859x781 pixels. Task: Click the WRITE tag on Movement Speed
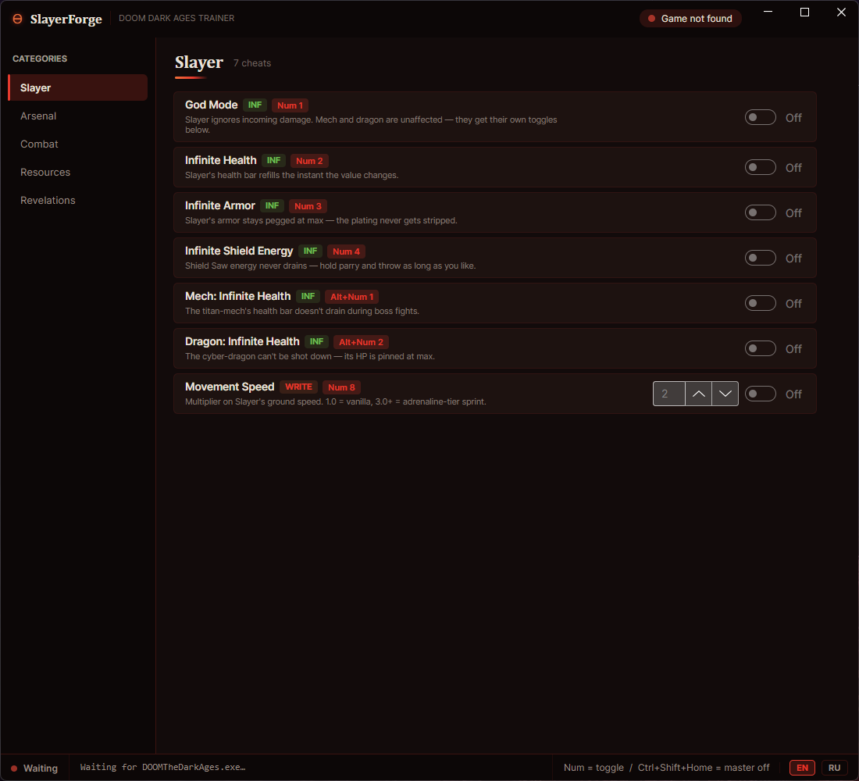click(x=298, y=387)
